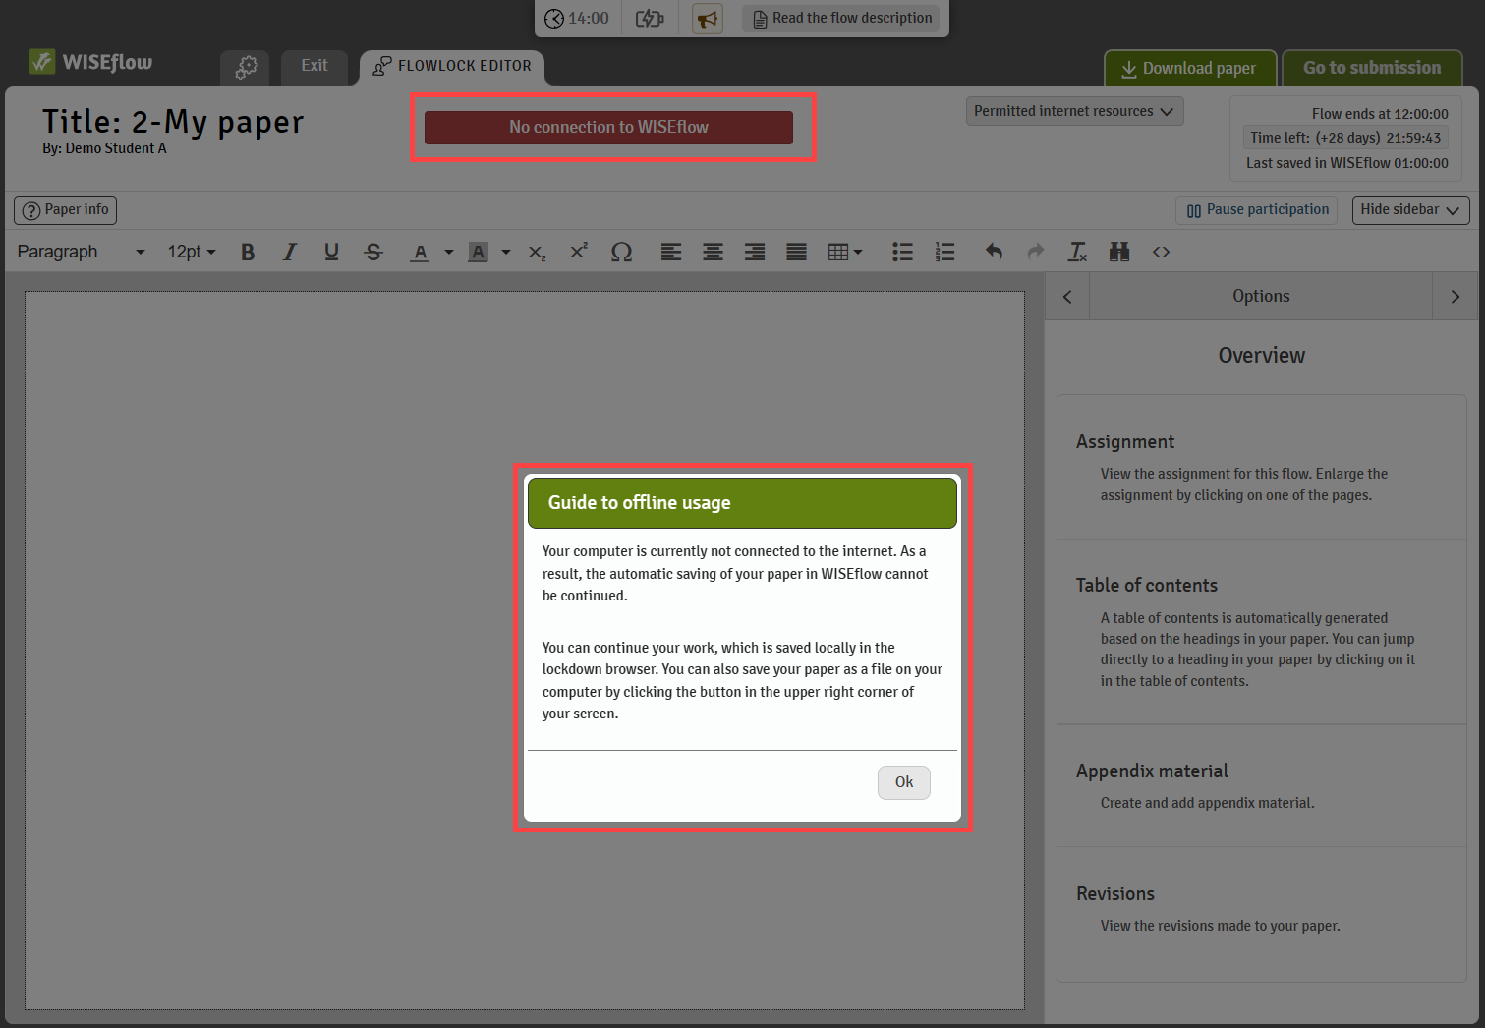Click the 'Title: 2-My paper' heading
This screenshot has width=1485, height=1028.
tap(173, 122)
